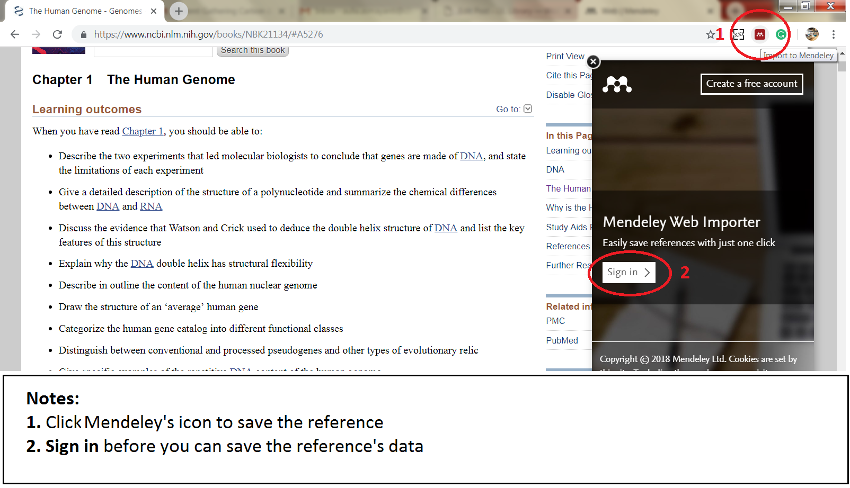Click the browser back arrow
Viewport: 850px width, 488px height.
click(15, 34)
